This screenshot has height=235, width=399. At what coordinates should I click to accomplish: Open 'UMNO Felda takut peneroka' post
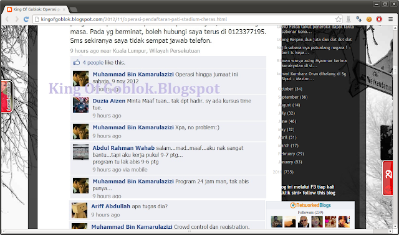[x=315, y=29]
